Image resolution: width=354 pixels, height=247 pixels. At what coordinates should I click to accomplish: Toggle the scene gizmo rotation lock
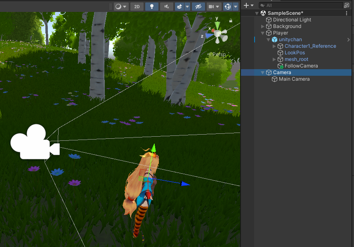click(x=231, y=21)
